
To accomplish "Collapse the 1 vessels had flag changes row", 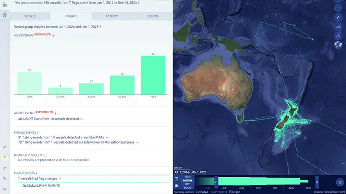I will coord(93,178).
